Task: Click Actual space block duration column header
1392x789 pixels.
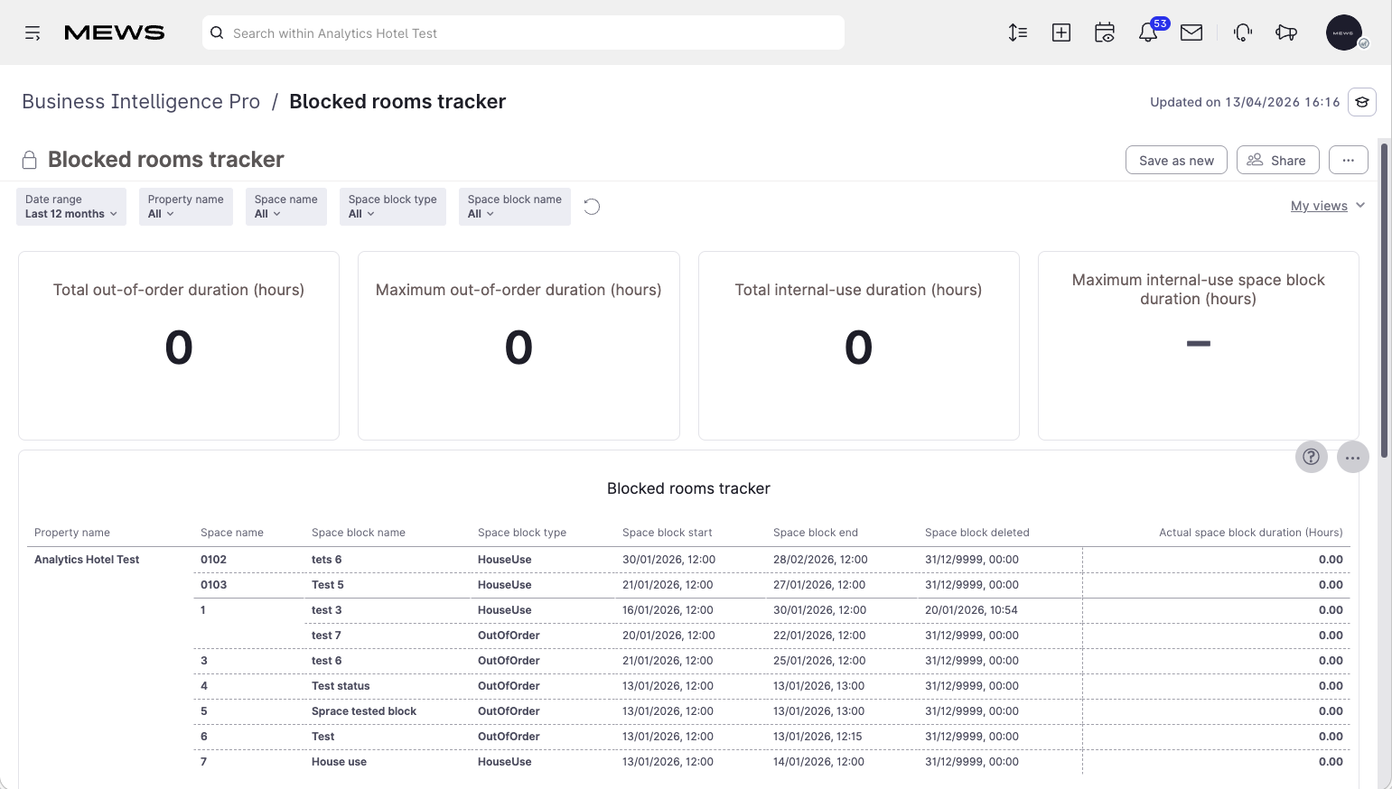Action: point(1251,533)
